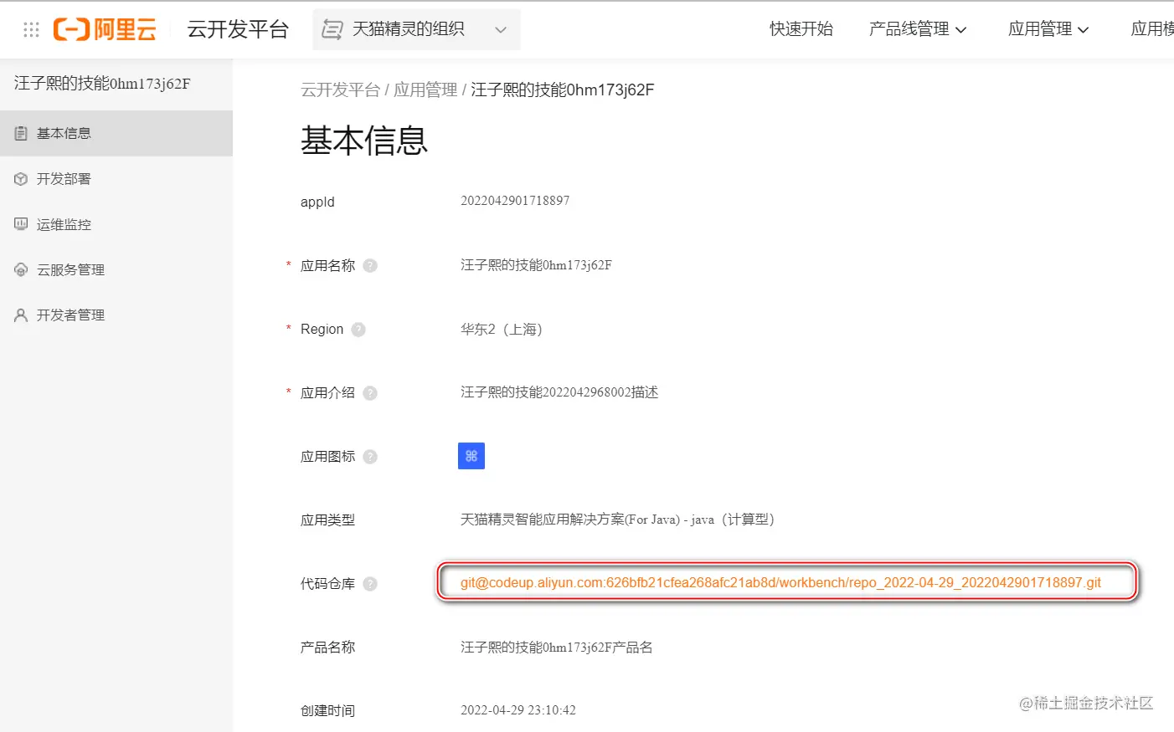The height and width of the screenshot is (732, 1174).
Task: Open 快速开始 in top navigation
Action: tap(801, 29)
